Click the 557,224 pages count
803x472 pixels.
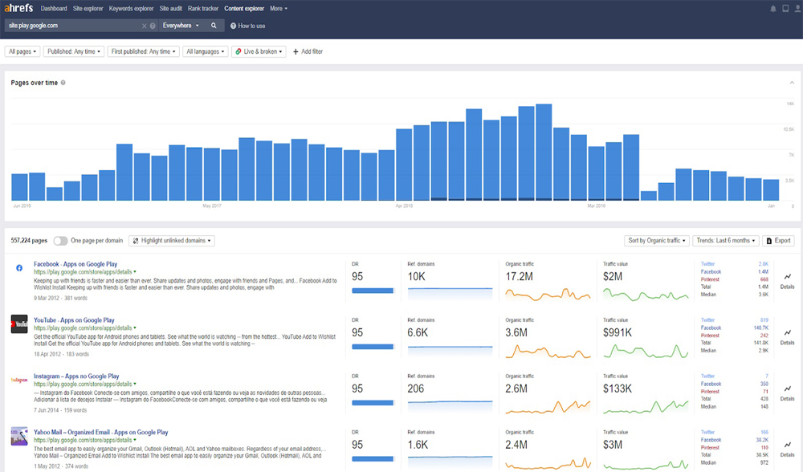29,241
